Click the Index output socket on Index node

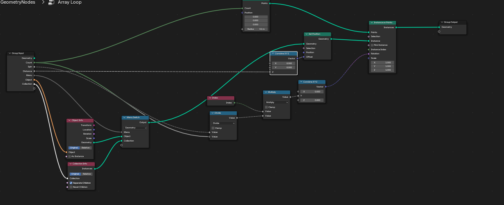[x=234, y=103]
